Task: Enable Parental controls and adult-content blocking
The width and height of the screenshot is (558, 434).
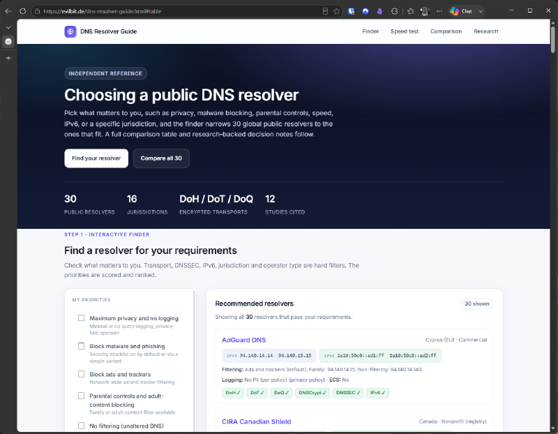Action: tap(81, 396)
